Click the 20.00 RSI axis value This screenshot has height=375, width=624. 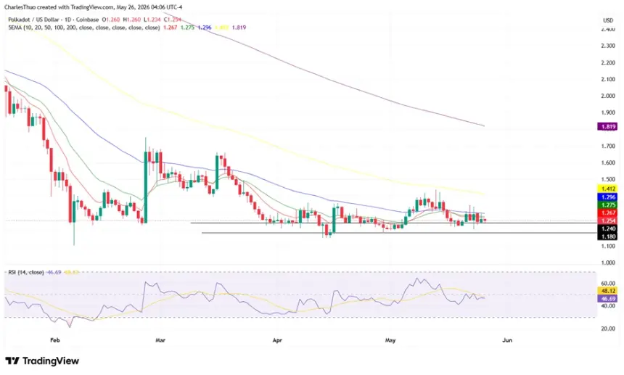[609, 329]
